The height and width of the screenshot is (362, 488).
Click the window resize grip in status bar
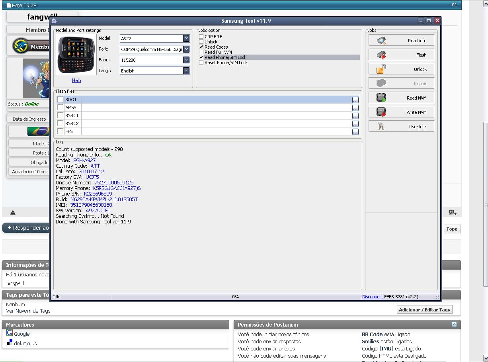(x=437, y=297)
